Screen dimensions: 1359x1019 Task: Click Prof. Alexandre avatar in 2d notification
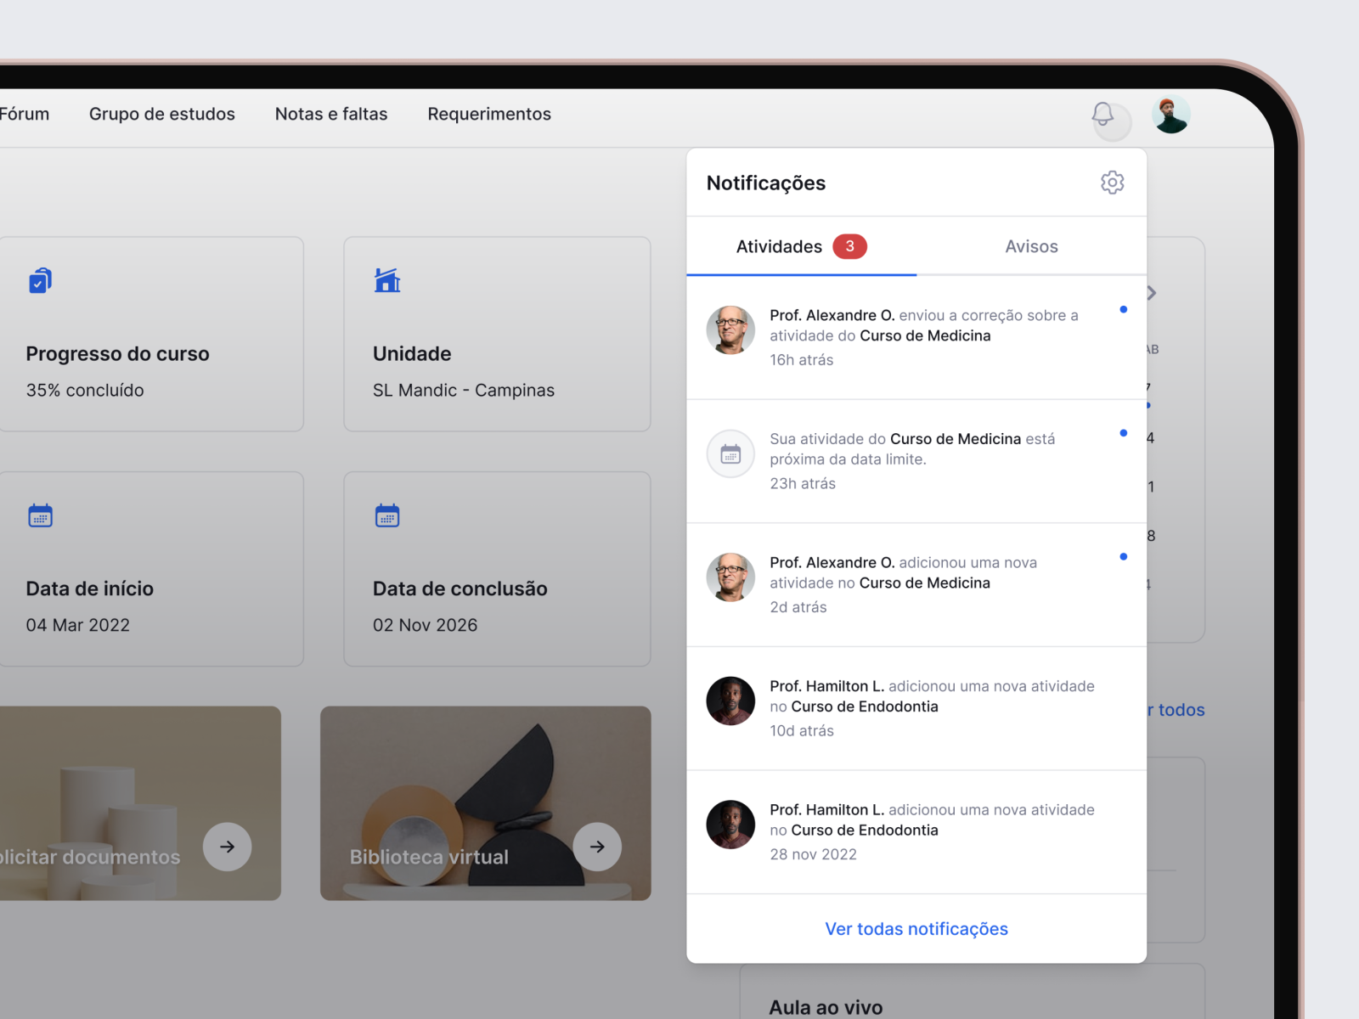(x=730, y=577)
